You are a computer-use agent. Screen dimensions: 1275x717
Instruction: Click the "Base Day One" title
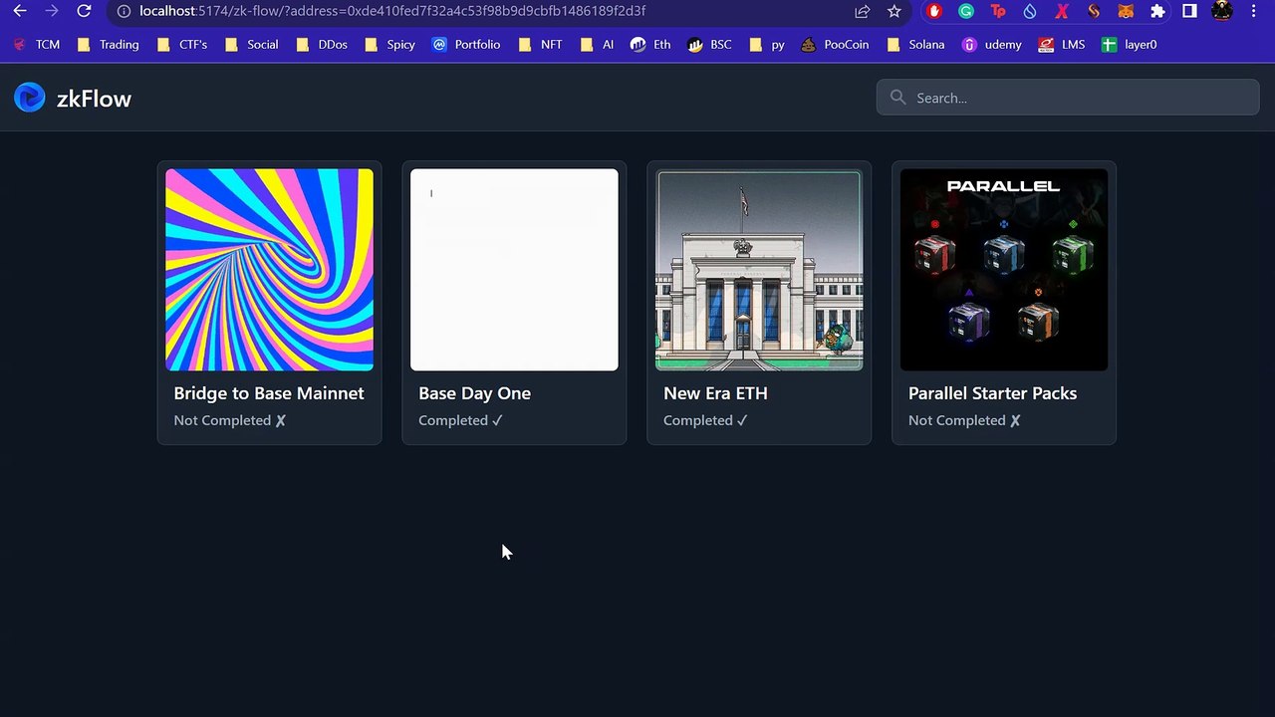click(x=474, y=393)
